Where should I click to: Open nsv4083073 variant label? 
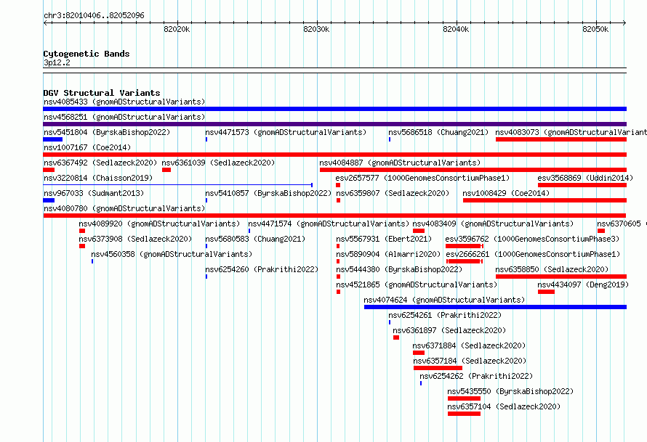pos(571,132)
